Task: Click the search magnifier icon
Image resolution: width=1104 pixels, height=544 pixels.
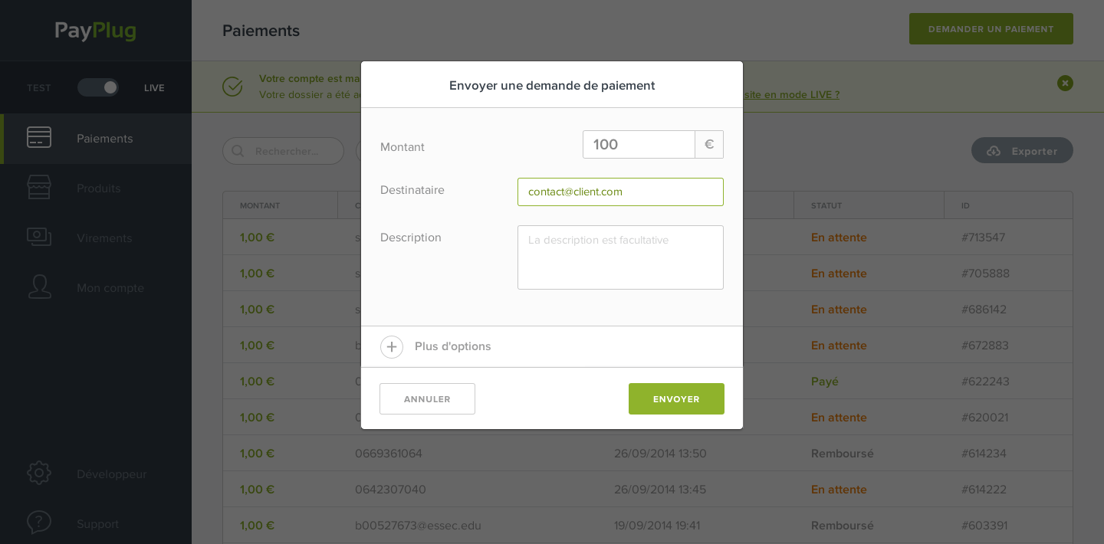Action: 238,151
